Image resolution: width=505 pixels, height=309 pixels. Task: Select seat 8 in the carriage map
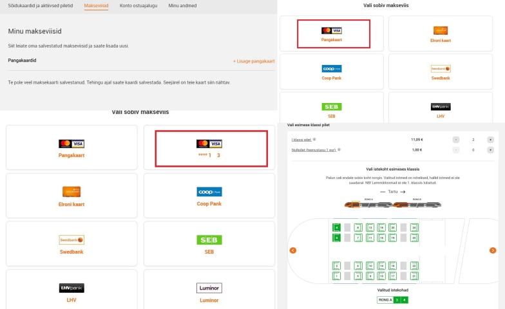(x=358, y=228)
